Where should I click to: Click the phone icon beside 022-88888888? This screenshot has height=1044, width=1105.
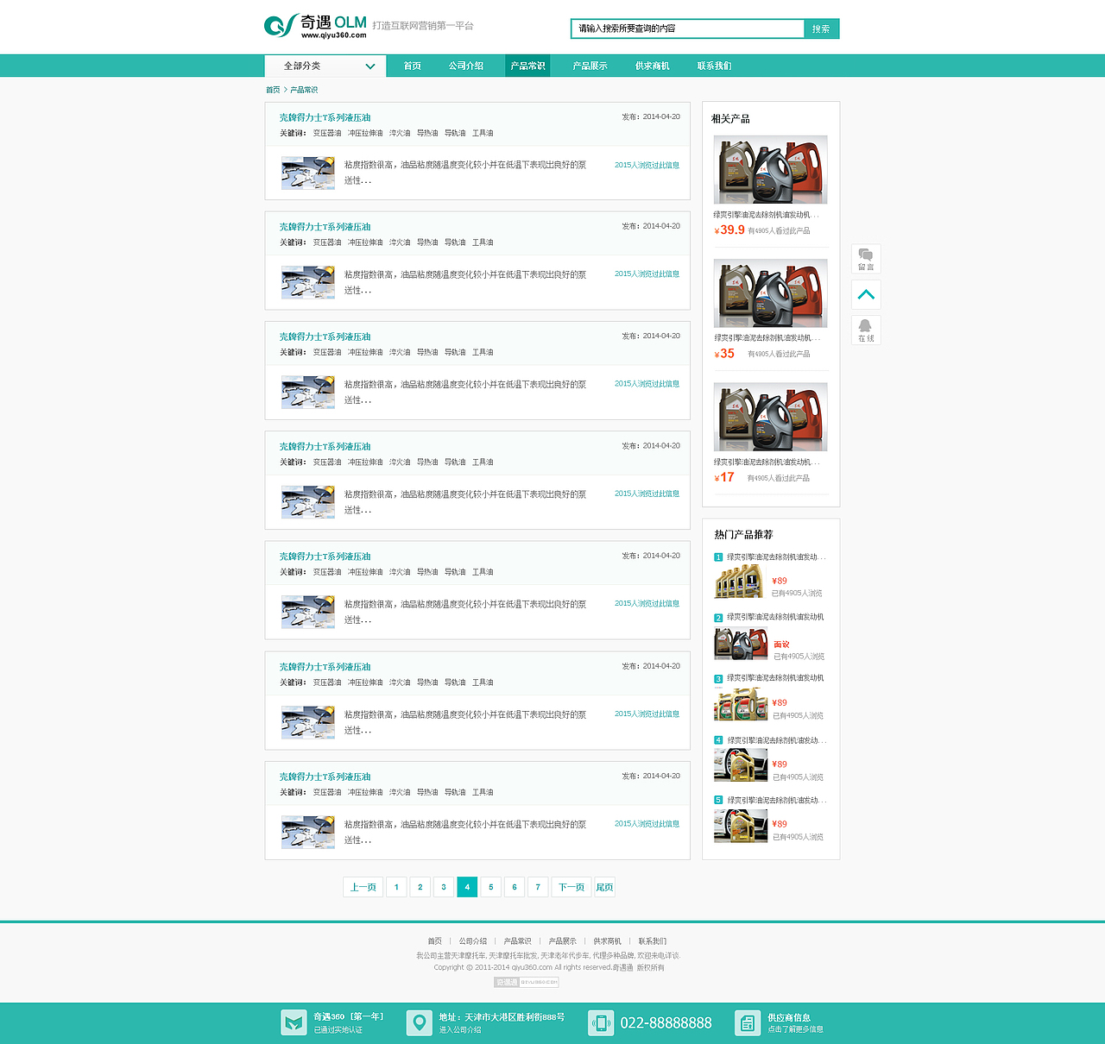[601, 1022]
